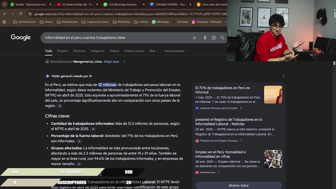
Task: Click the Google search query field
Action: click(x=117, y=38)
